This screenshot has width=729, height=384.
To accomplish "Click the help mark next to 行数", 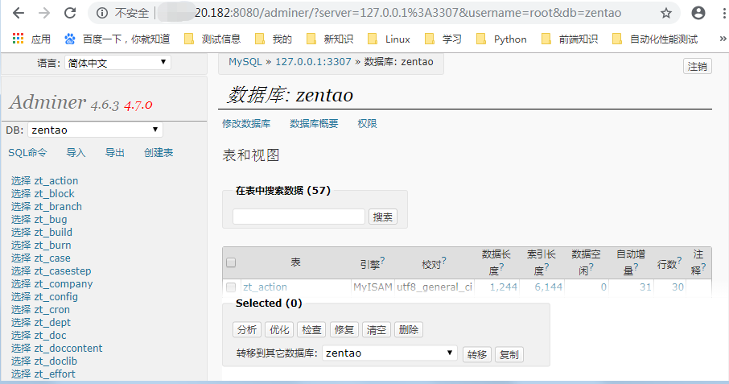I will [679, 261].
